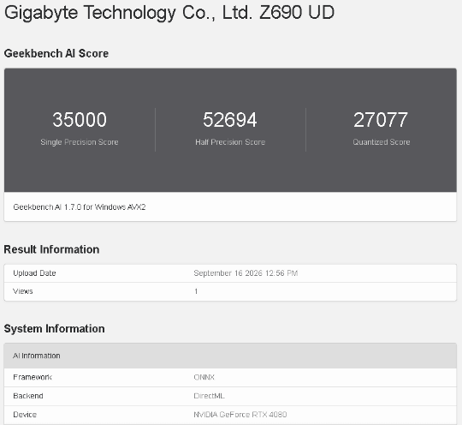Click the Views row label
This screenshot has width=462, height=425.
23,291
